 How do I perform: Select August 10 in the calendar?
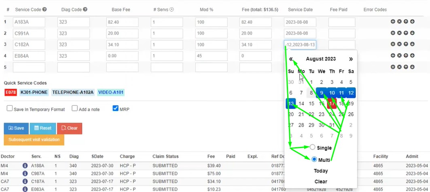(332, 93)
